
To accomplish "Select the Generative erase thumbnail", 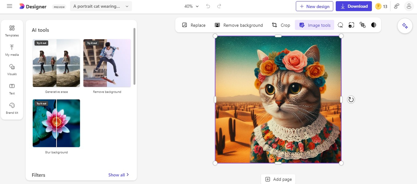I will click(x=56, y=63).
